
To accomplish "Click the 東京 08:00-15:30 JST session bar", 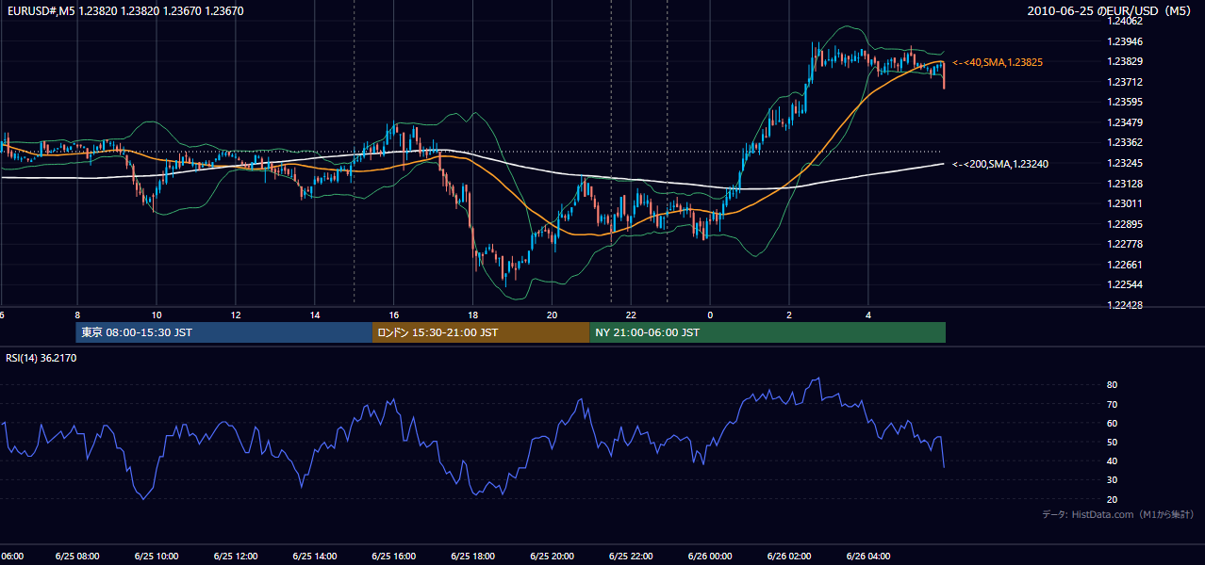I will point(224,332).
